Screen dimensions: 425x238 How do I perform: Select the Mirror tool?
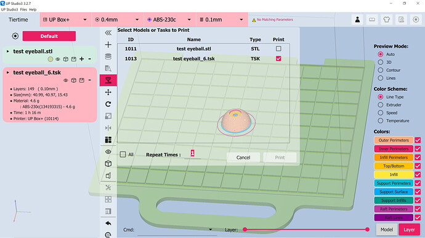tap(108, 128)
